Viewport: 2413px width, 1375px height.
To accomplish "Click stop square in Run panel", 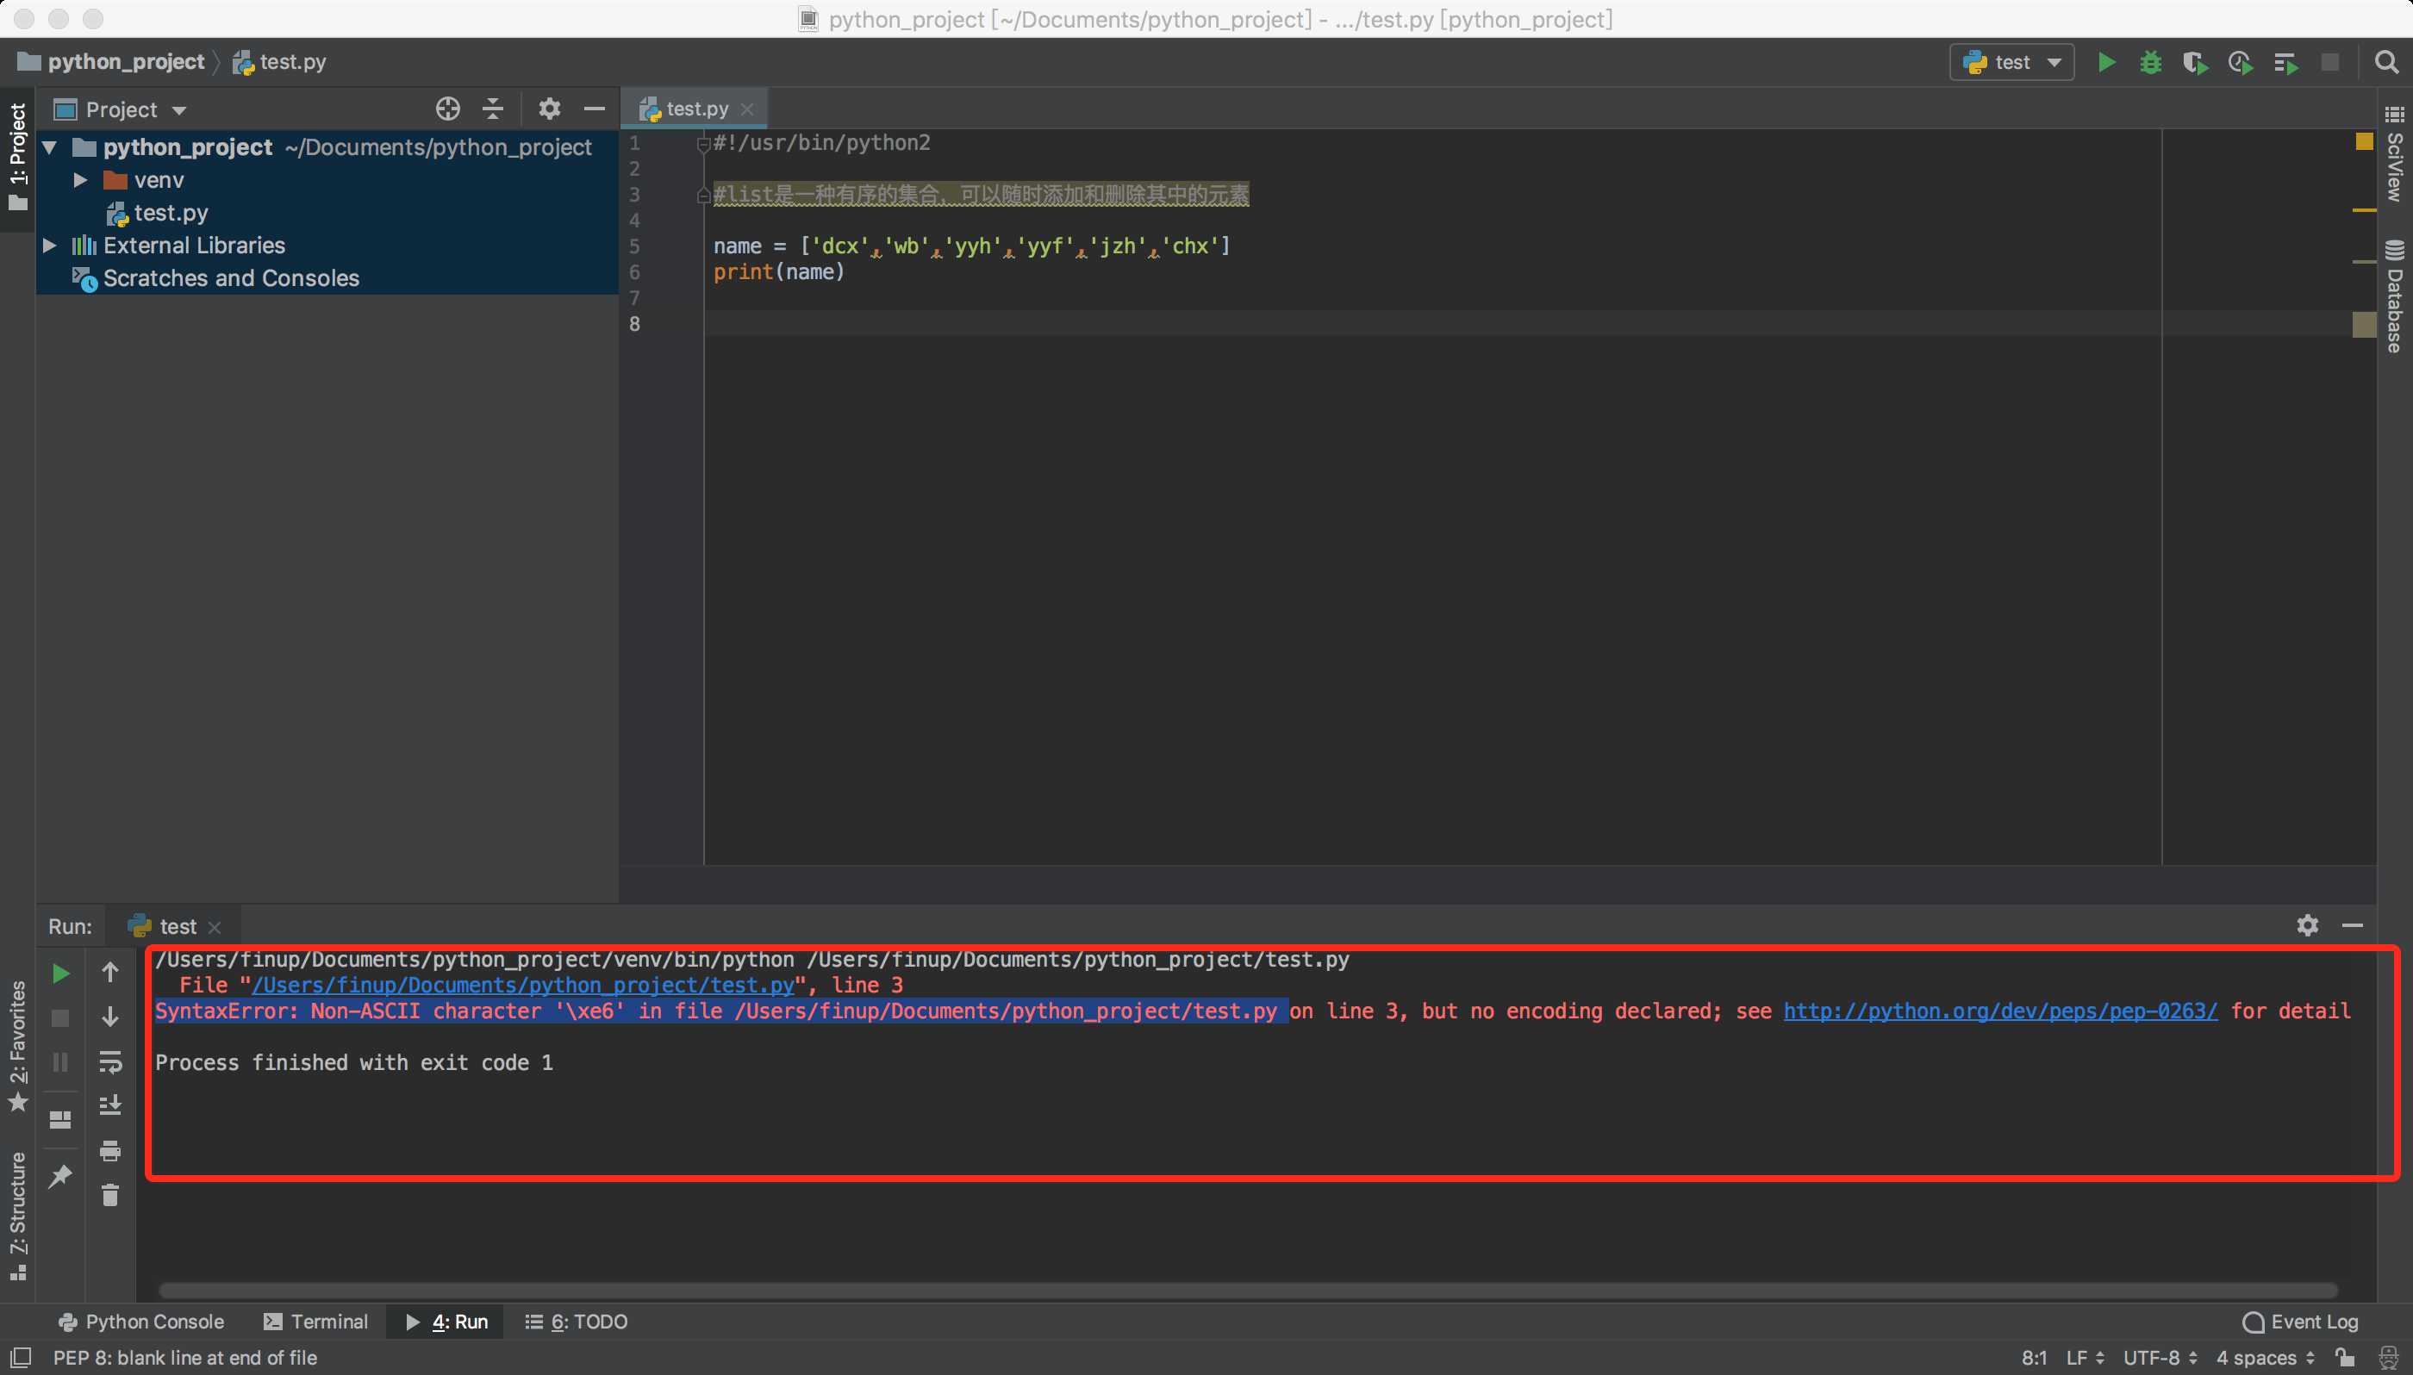I will tap(60, 1018).
